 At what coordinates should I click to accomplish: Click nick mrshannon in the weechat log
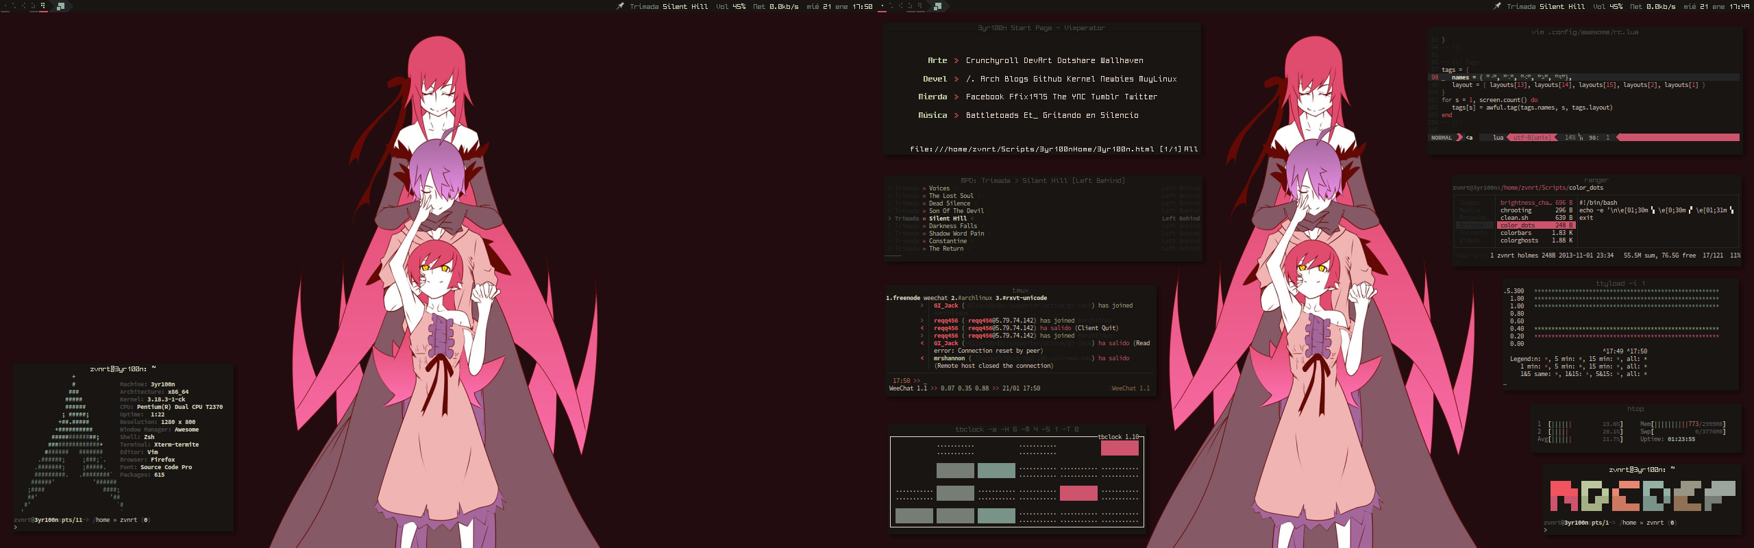click(x=949, y=358)
